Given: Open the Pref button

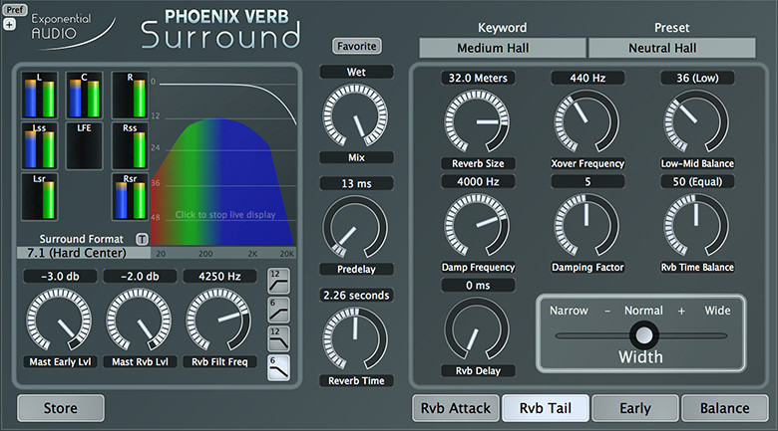Looking at the screenshot, I should pyautogui.click(x=14, y=9).
